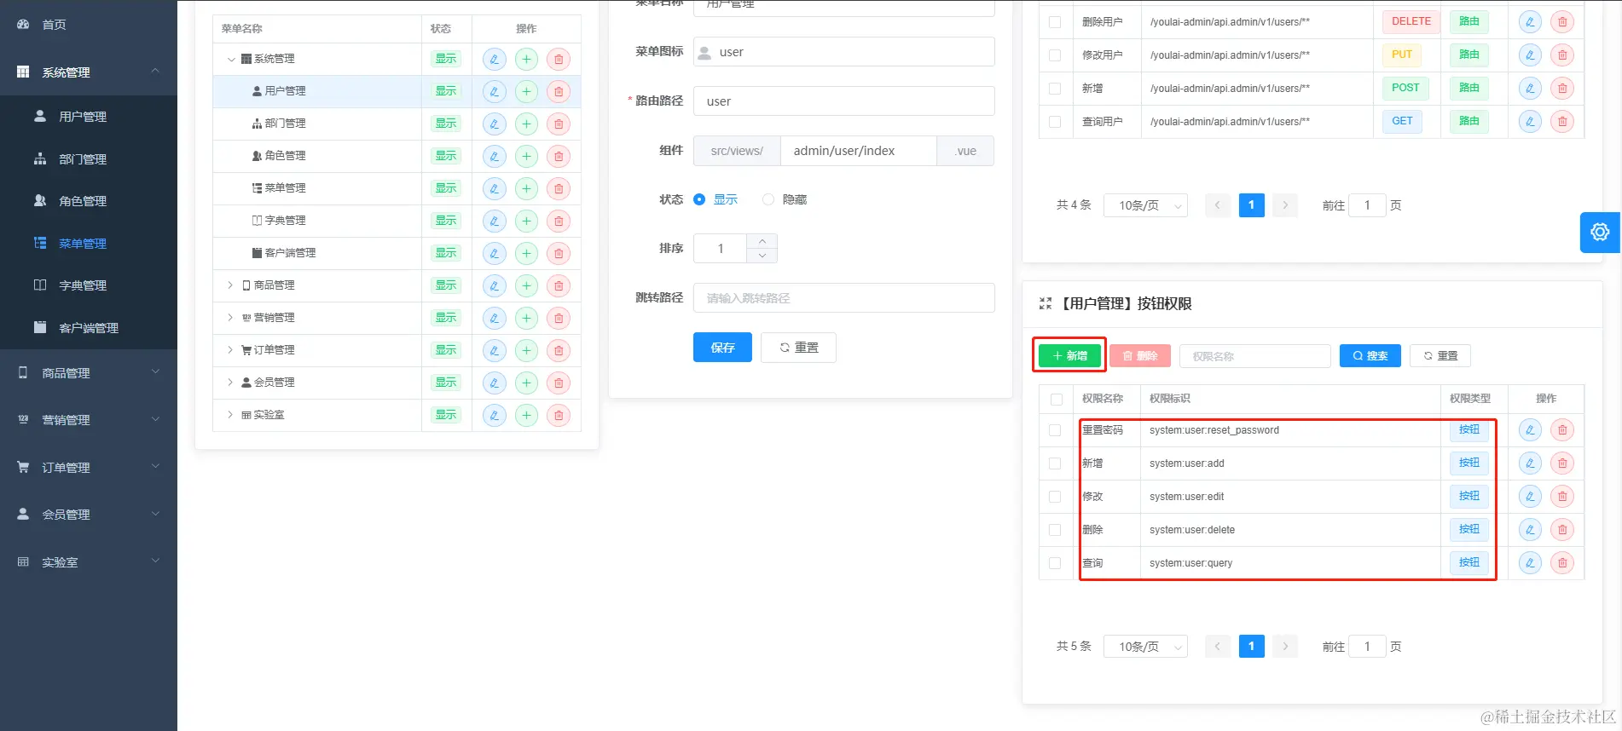The image size is (1622, 731).
Task: Toggle select-all checkbox in button permission table
Action: (1057, 399)
